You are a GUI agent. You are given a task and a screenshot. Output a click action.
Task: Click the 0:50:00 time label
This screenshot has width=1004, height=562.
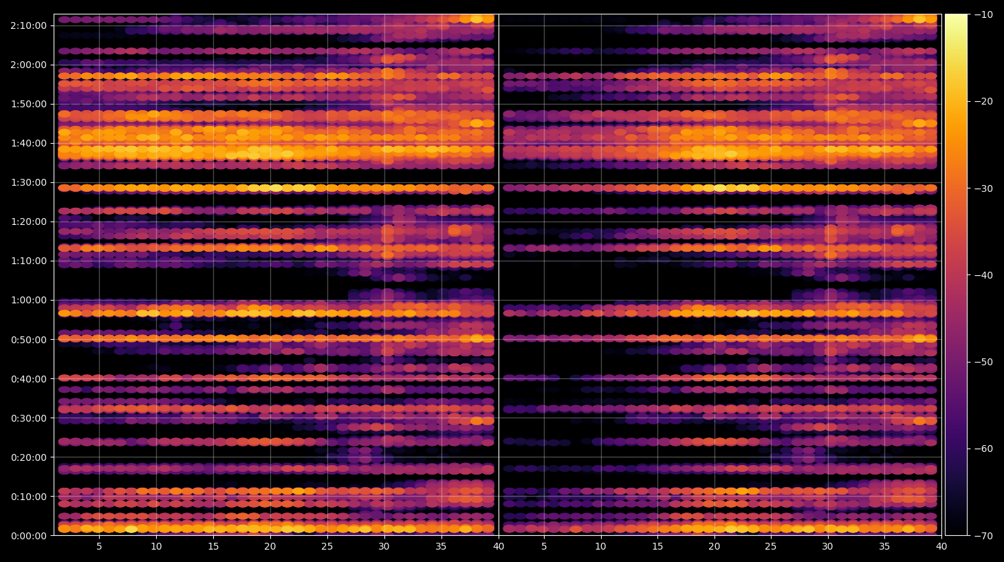click(x=29, y=340)
